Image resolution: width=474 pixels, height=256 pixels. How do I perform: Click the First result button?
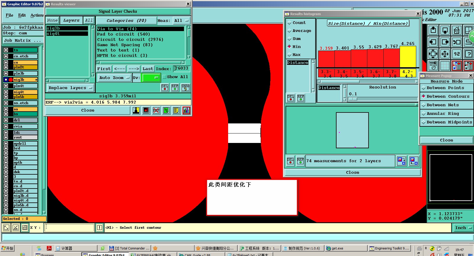click(x=104, y=69)
